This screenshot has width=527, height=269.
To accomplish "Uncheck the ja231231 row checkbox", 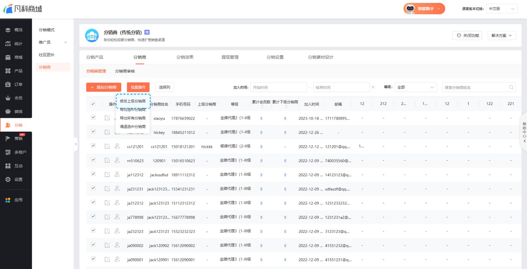I will 93,188.
